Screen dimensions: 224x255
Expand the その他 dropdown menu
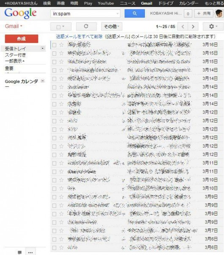(x=112, y=26)
